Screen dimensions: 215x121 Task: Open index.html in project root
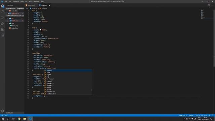click(x=15, y=28)
